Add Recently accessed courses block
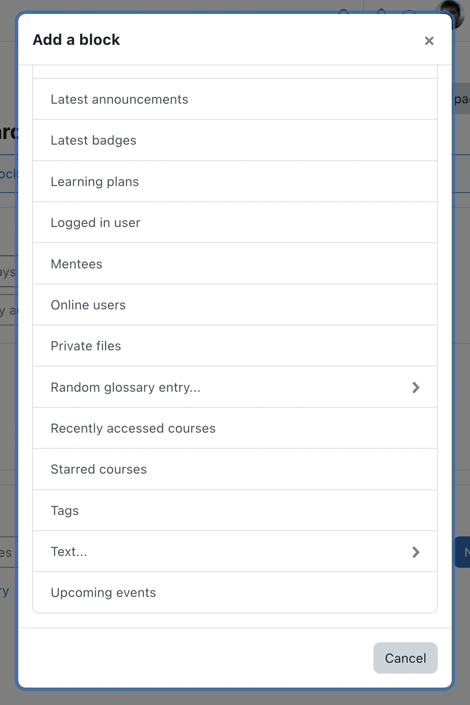 (235, 428)
